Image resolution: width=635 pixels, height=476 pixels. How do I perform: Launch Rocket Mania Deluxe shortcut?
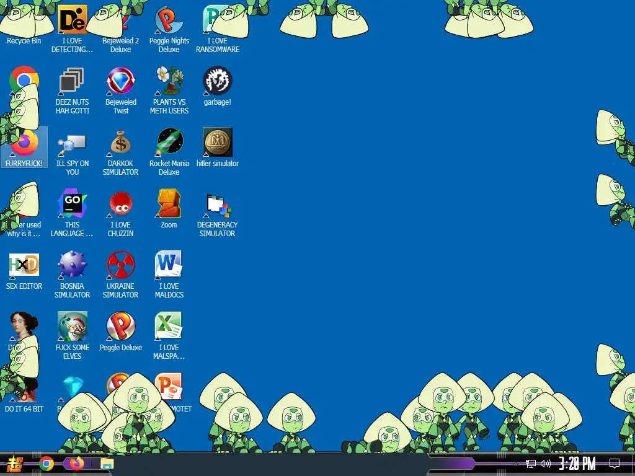point(169,152)
